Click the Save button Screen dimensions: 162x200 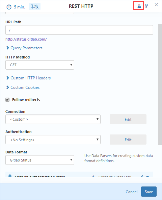click(x=149, y=192)
